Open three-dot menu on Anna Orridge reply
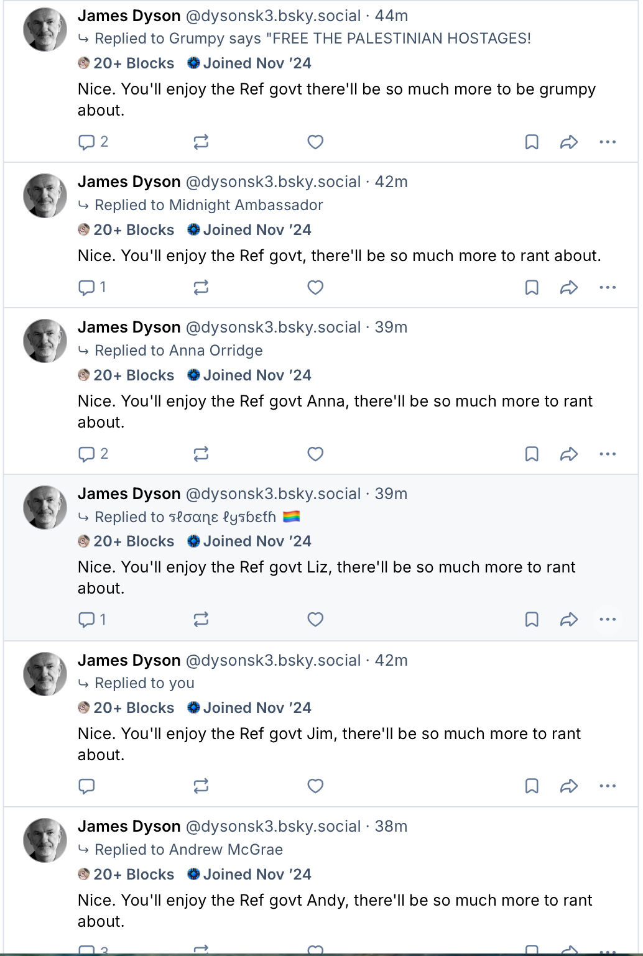The image size is (643, 956). [608, 454]
